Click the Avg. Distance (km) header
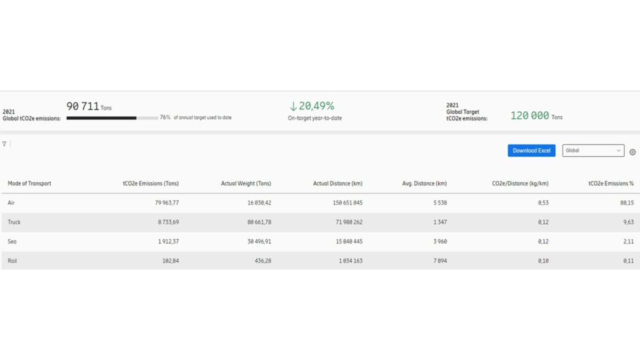 [x=424, y=183]
